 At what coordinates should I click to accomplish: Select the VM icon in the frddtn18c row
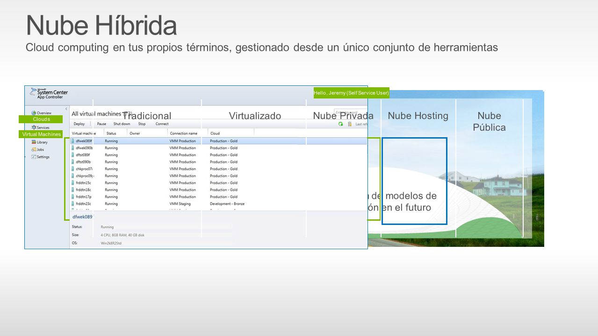[x=73, y=190]
